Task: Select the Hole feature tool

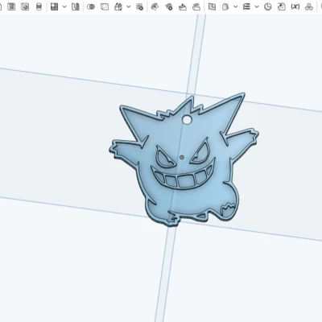Action: 25,6
